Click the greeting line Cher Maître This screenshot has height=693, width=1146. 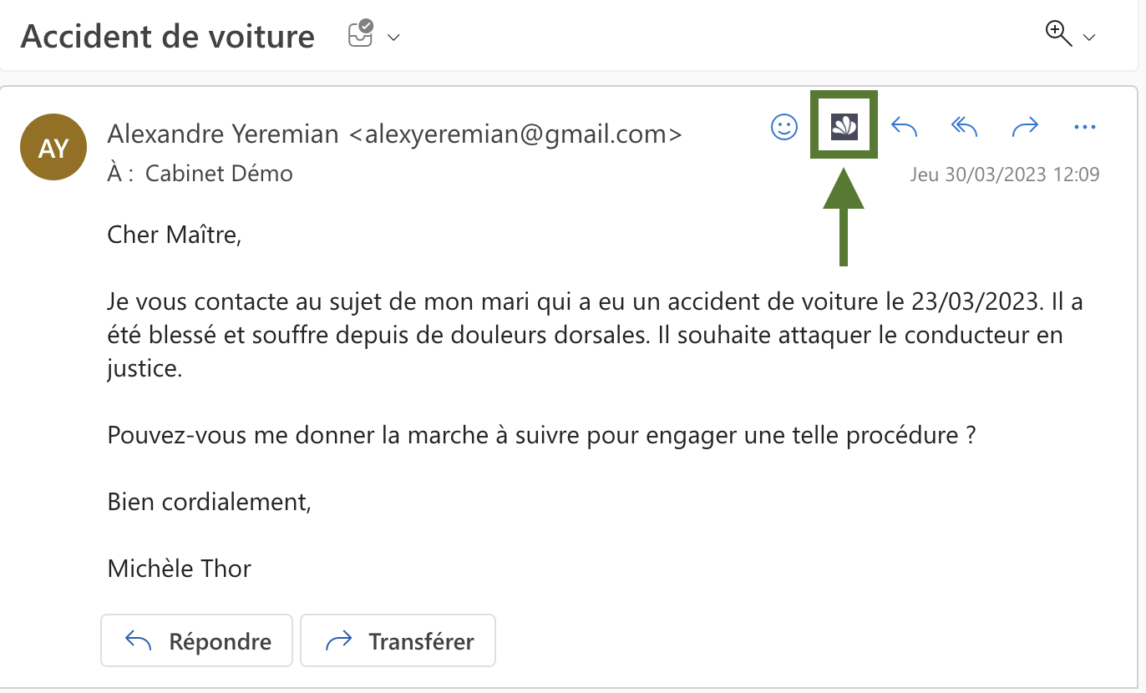click(x=175, y=235)
